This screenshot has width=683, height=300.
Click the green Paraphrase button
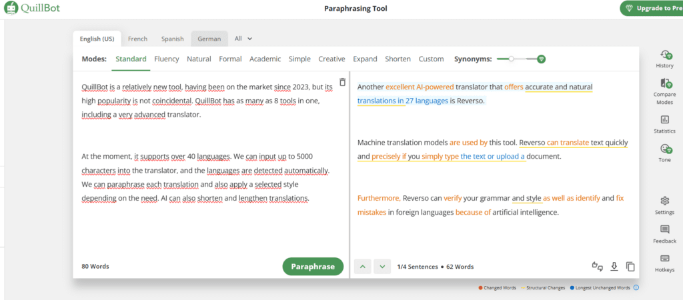pyautogui.click(x=313, y=267)
